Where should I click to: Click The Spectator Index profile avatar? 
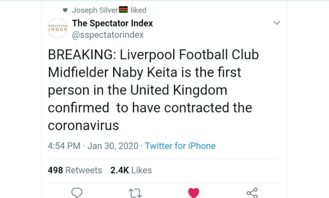(58, 28)
